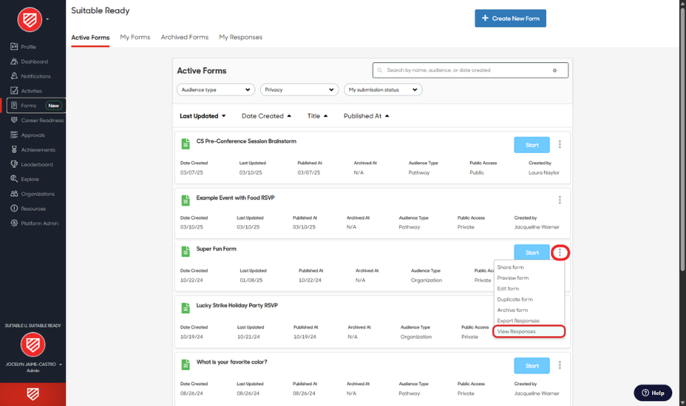Open Approvals in sidebar

[28, 135]
